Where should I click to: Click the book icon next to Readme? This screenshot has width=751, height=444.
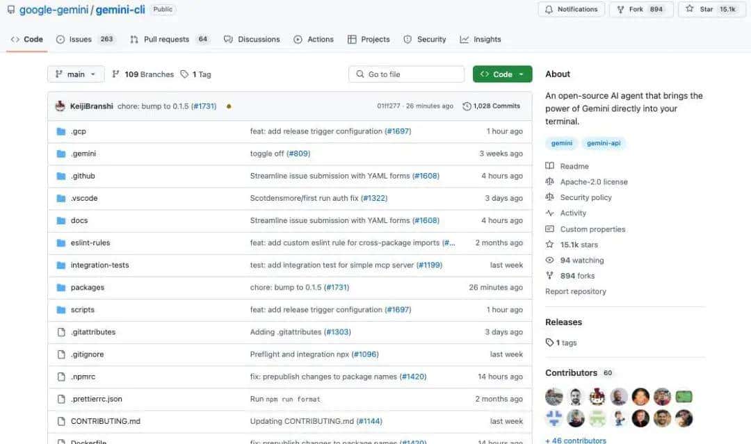[549, 166]
